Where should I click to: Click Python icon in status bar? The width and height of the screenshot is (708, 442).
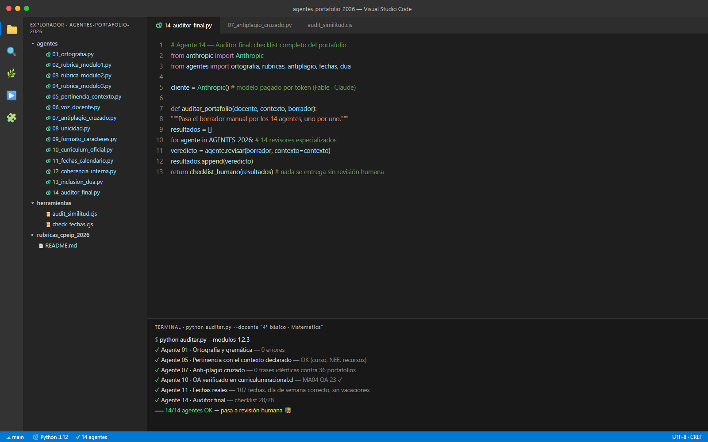pos(35,437)
